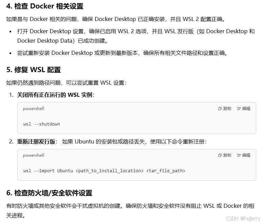This screenshot has height=223, width=263.
Task: Click the bold text 重新注册发行版
Action: pyautogui.click(x=36, y=142)
